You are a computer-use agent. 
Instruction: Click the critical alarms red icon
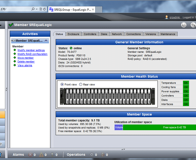[x=30, y=155]
